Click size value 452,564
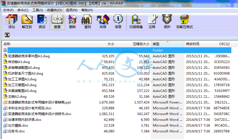This screenshot has width=238, height=139. pyautogui.click(x=108, y=91)
